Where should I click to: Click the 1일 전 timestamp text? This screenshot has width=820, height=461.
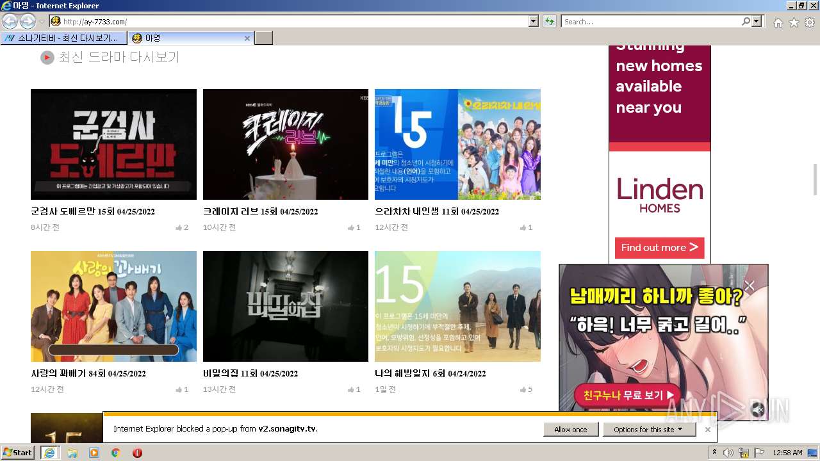click(x=385, y=389)
